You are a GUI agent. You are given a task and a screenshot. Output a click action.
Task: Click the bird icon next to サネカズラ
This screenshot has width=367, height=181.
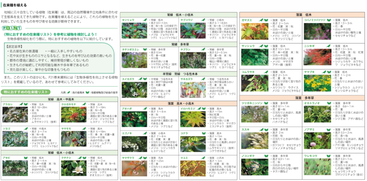pyautogui.click(x=203, y=79)
